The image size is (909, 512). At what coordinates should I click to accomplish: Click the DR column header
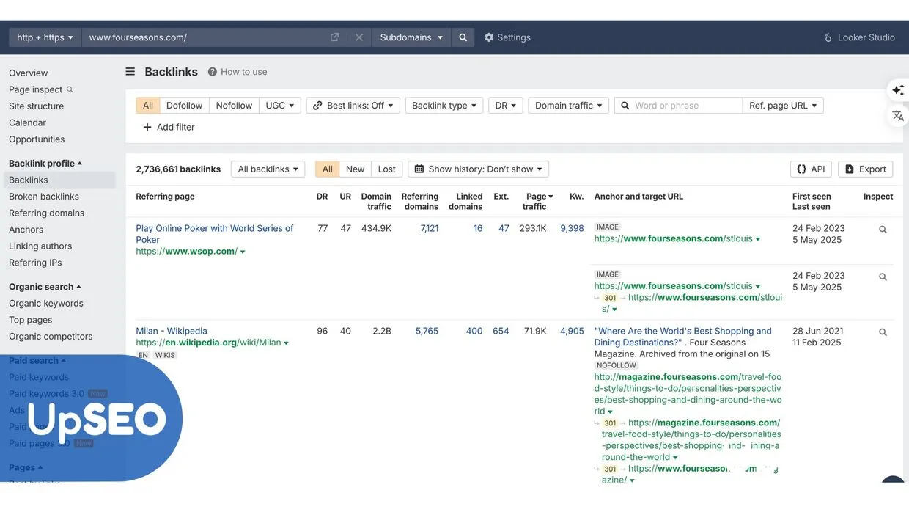(x=323, y=197)
